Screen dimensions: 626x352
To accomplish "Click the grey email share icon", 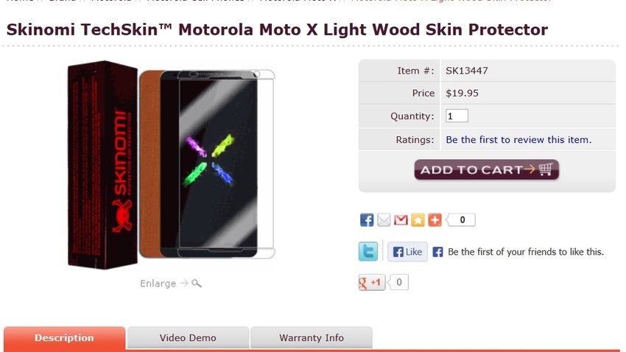I will (x=384, y=220).
